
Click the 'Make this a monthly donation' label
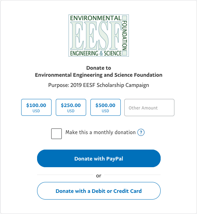pyautogui.click(x=101, y=132)
